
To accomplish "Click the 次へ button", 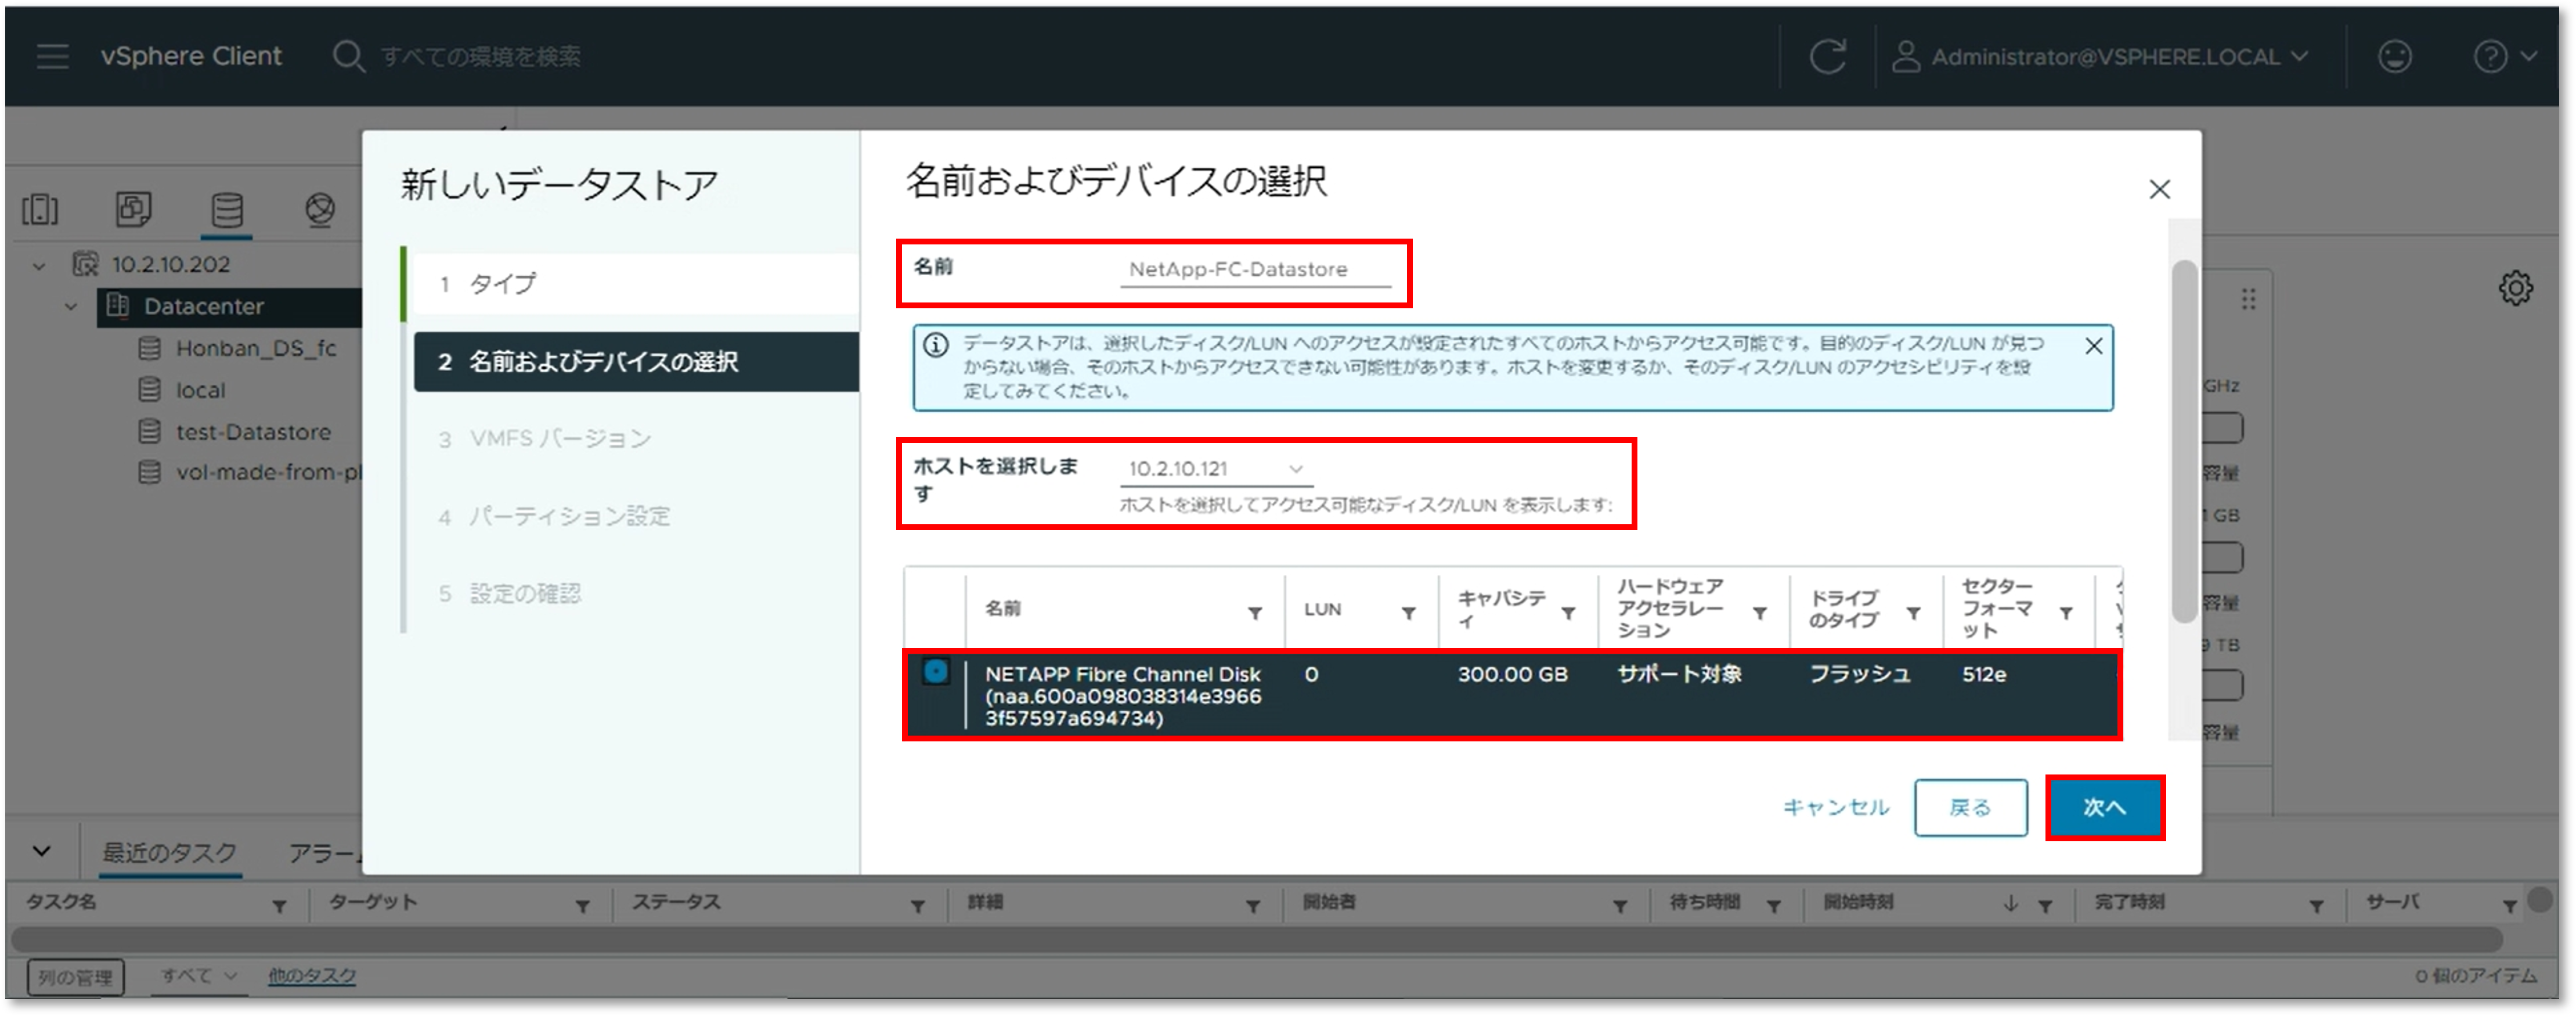I will (2104, 807).
